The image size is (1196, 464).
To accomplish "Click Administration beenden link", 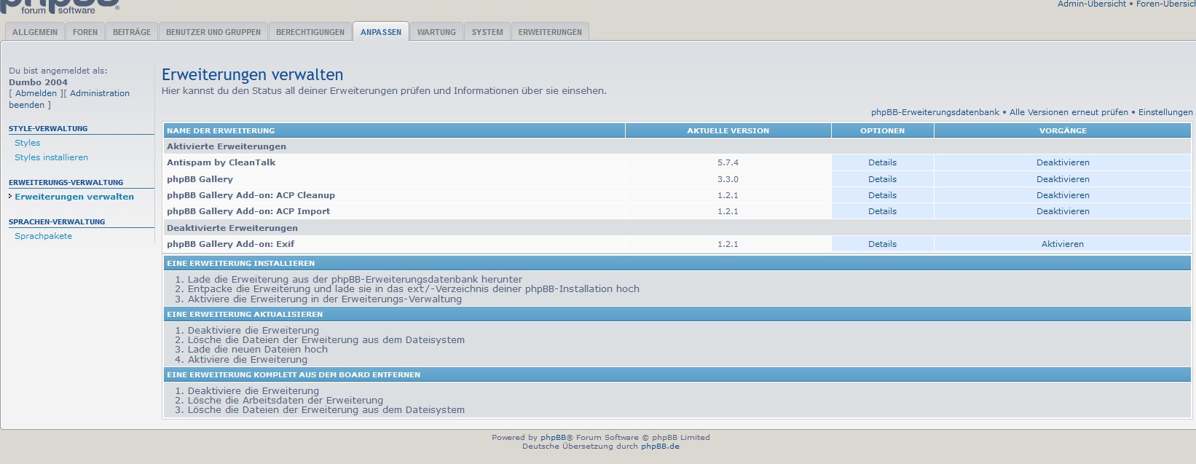I will point(69,99).
